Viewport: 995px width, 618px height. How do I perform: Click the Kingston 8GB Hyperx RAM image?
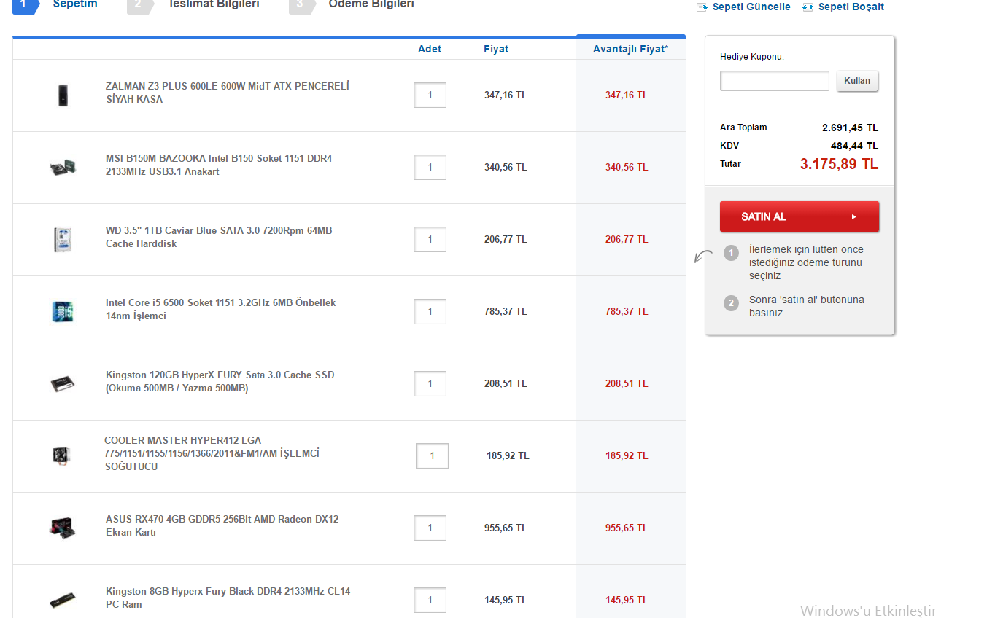63,601
